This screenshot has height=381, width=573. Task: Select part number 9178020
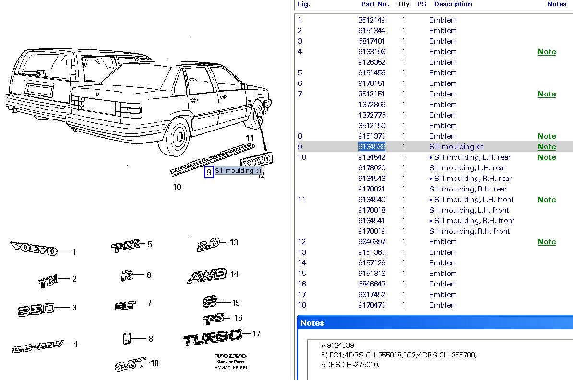[x=371, y=168]
